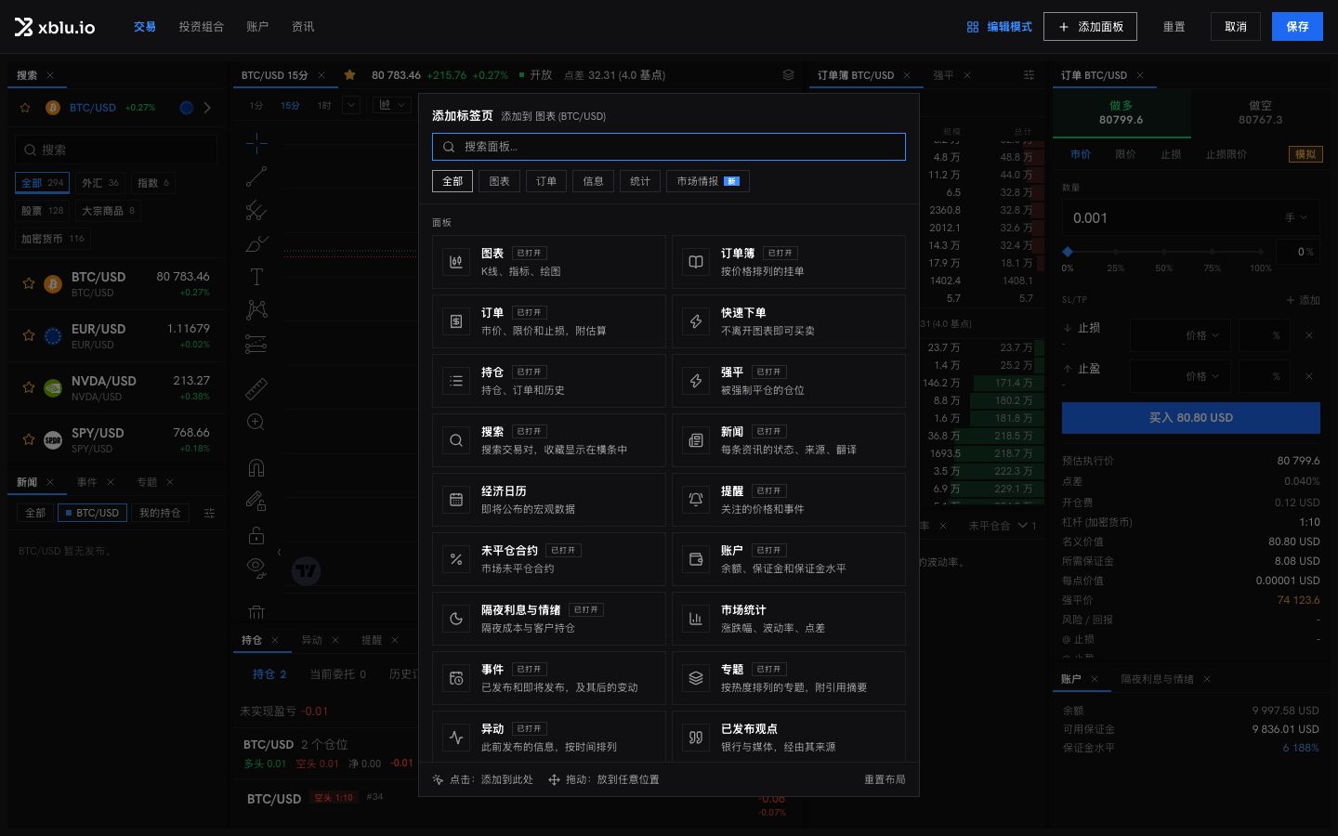This screenshot has height=836, width=1338.
Task: Expand BTC/USD symbol chevron in search panel
Action: click(207, 108)
